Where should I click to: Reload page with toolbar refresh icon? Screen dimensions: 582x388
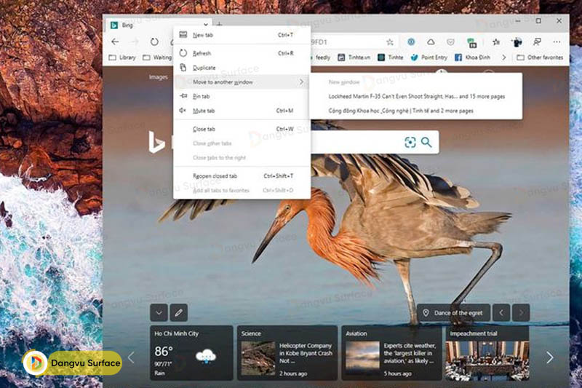tap(154, 42)
